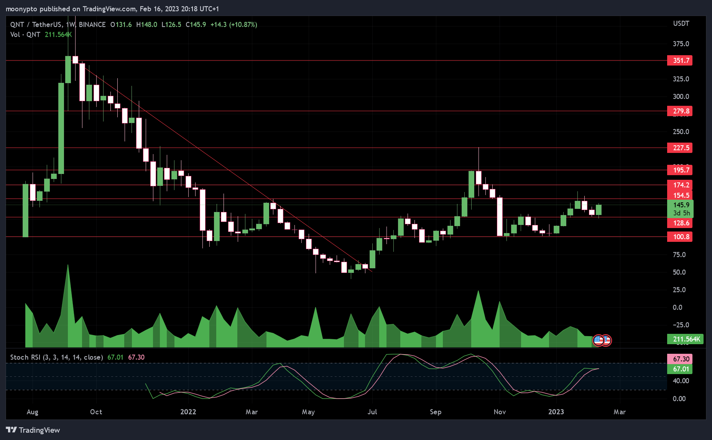Click the USDT currency label
This screenshot has height=440, width=712.
681,23
